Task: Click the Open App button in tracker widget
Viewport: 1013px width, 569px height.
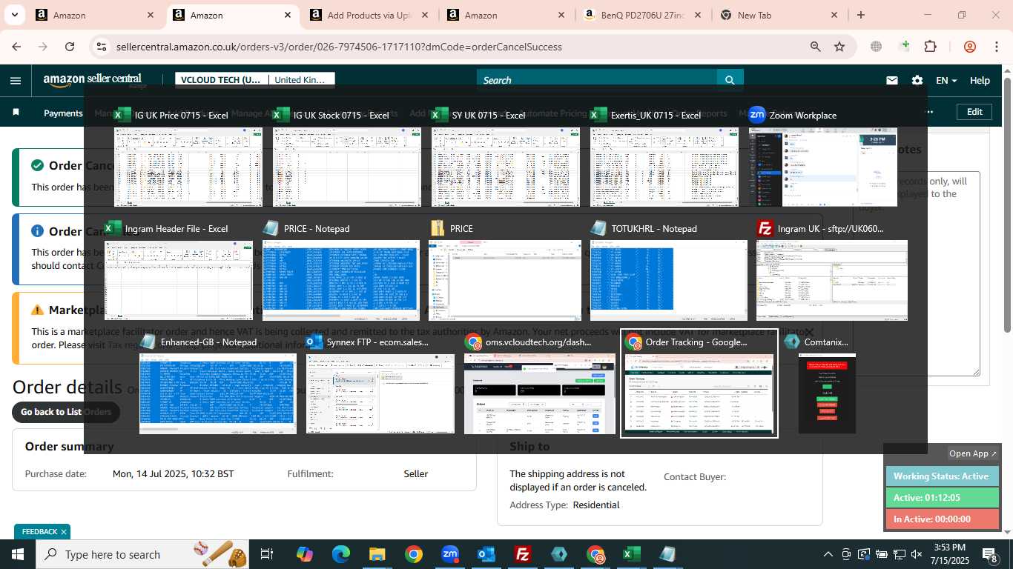Action: tap(973, 453)
